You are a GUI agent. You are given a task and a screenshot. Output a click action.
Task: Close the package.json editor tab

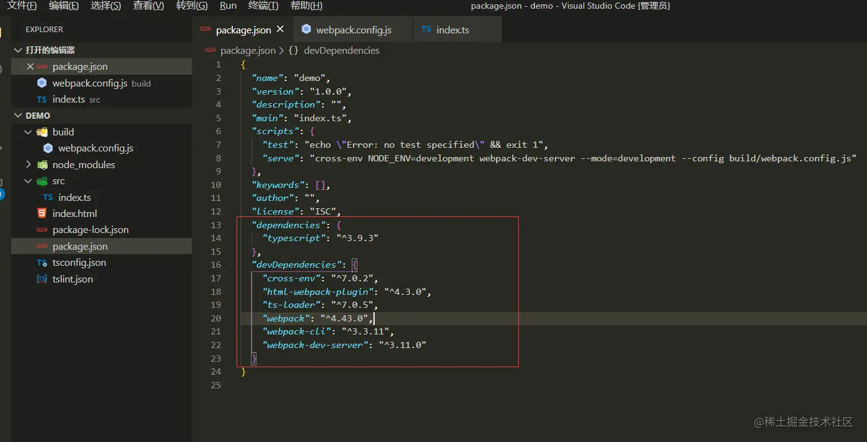(x=280, y=29)
